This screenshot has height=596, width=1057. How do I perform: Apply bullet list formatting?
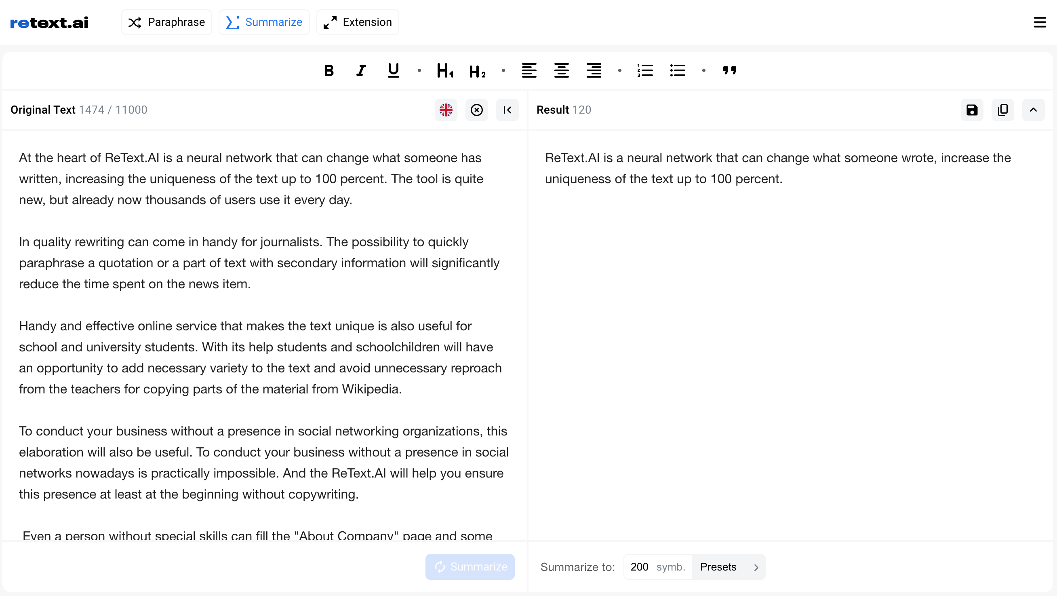click(x=678, y=70)
